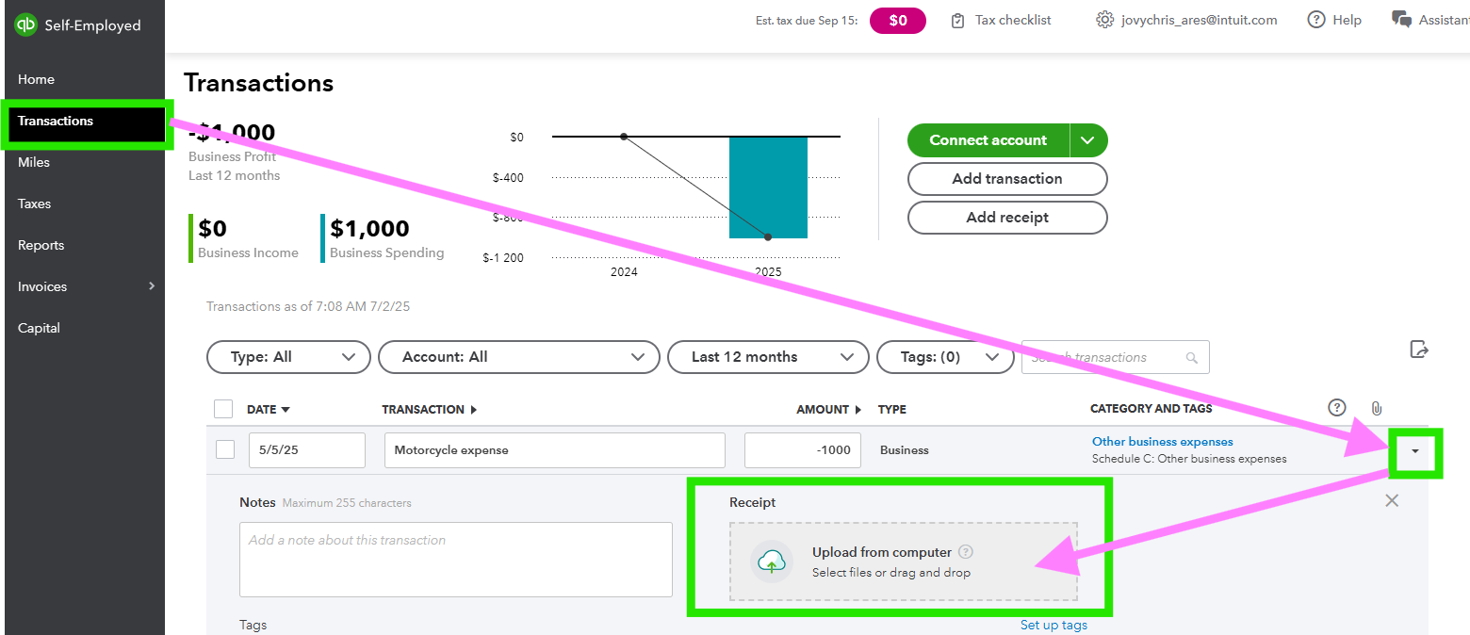Click the $0 Business Income figure

(212, 229)
